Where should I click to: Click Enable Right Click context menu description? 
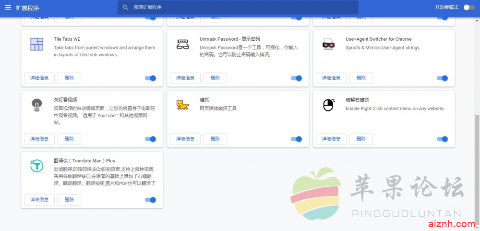pyautogui.click(x=395, y=109)
